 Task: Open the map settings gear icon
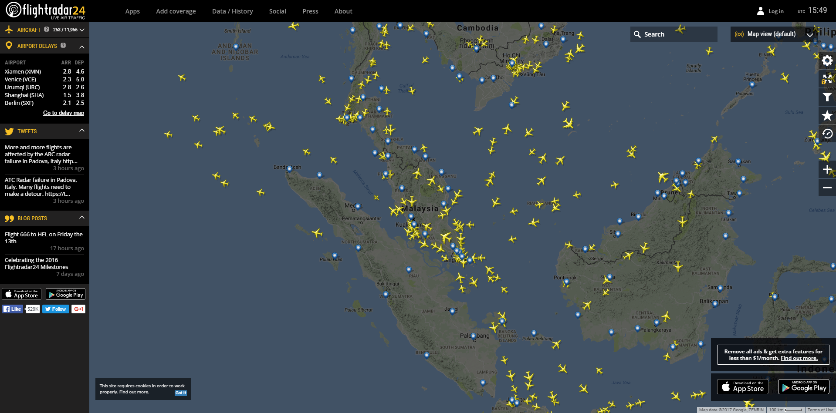[x=827, y=60]
